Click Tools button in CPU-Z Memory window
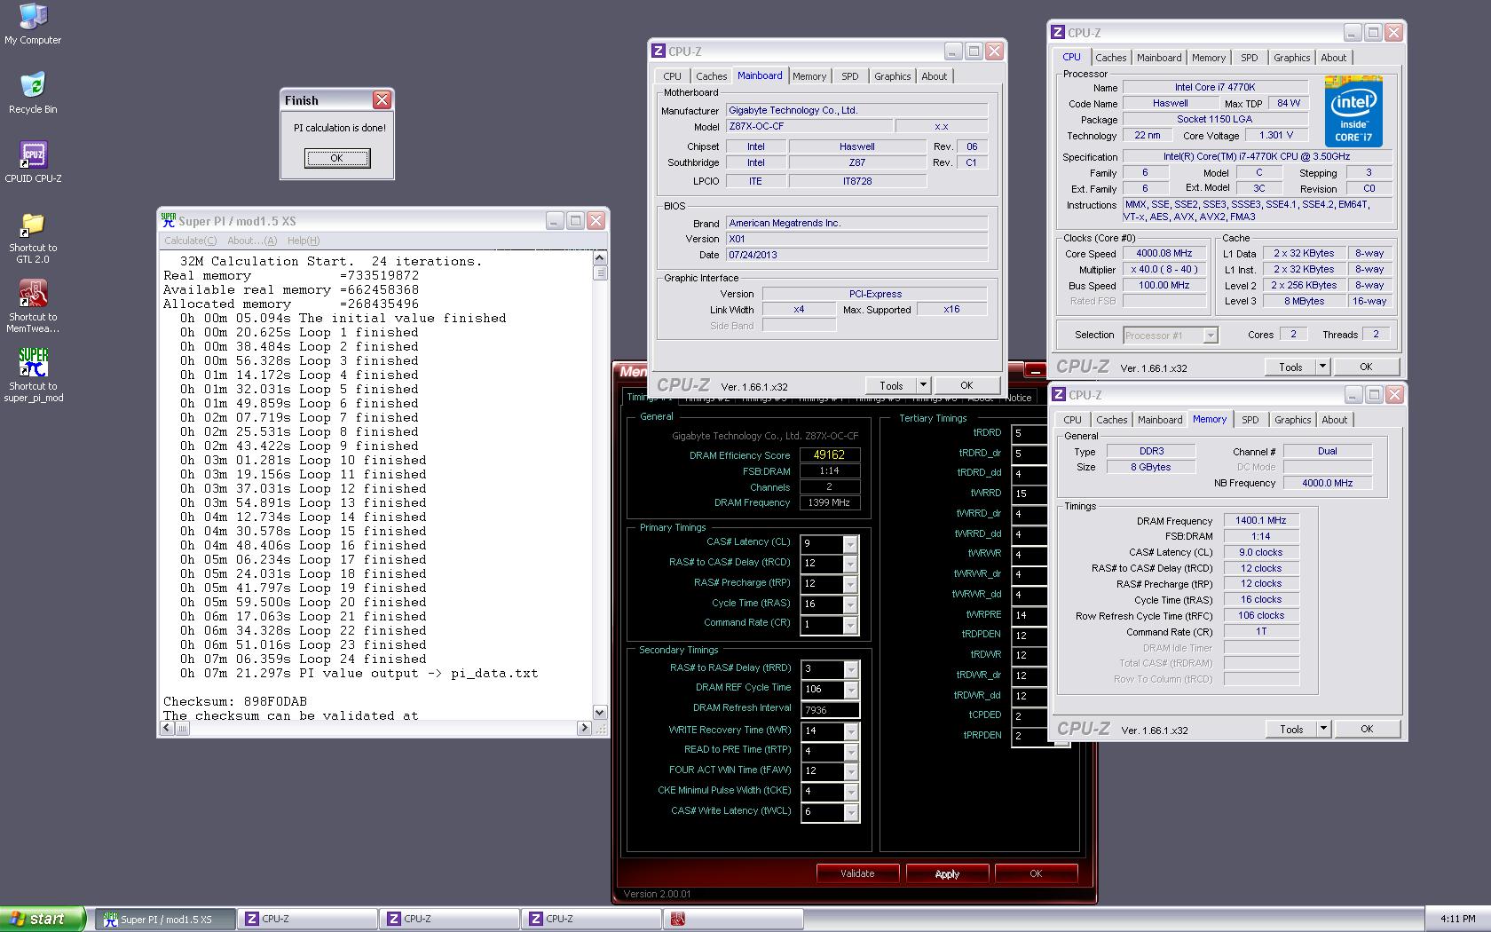This screenshot has height=932, width=1491. (1291, 729)
